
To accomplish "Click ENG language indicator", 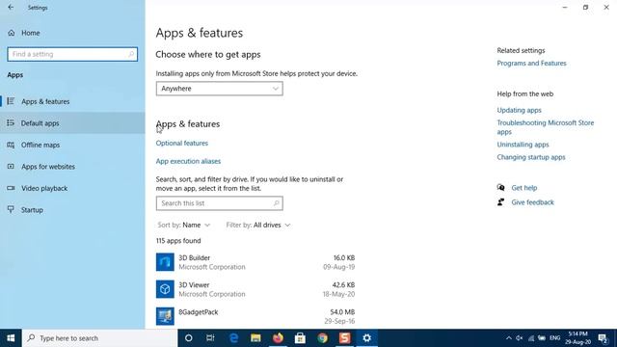I will point(555,338).
